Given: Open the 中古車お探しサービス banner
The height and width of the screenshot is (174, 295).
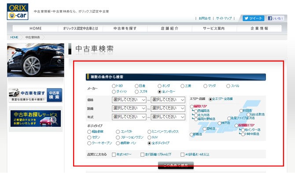Looking at the screenshot, I should coord(36,118).
